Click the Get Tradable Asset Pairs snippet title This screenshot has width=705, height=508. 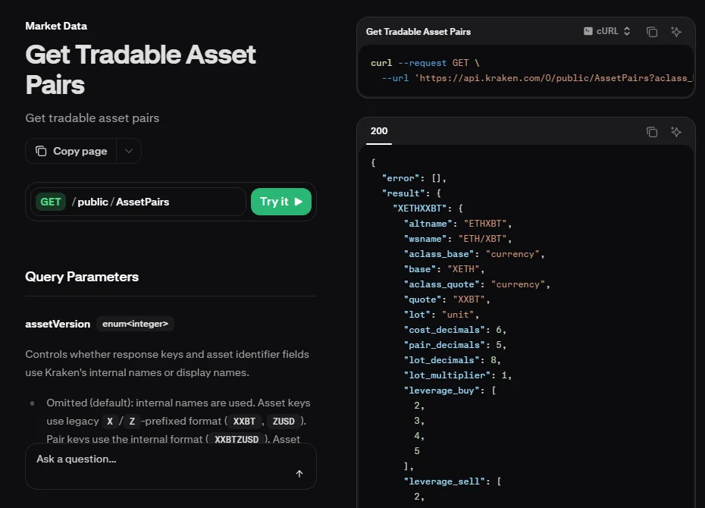(x=418, y=32)
